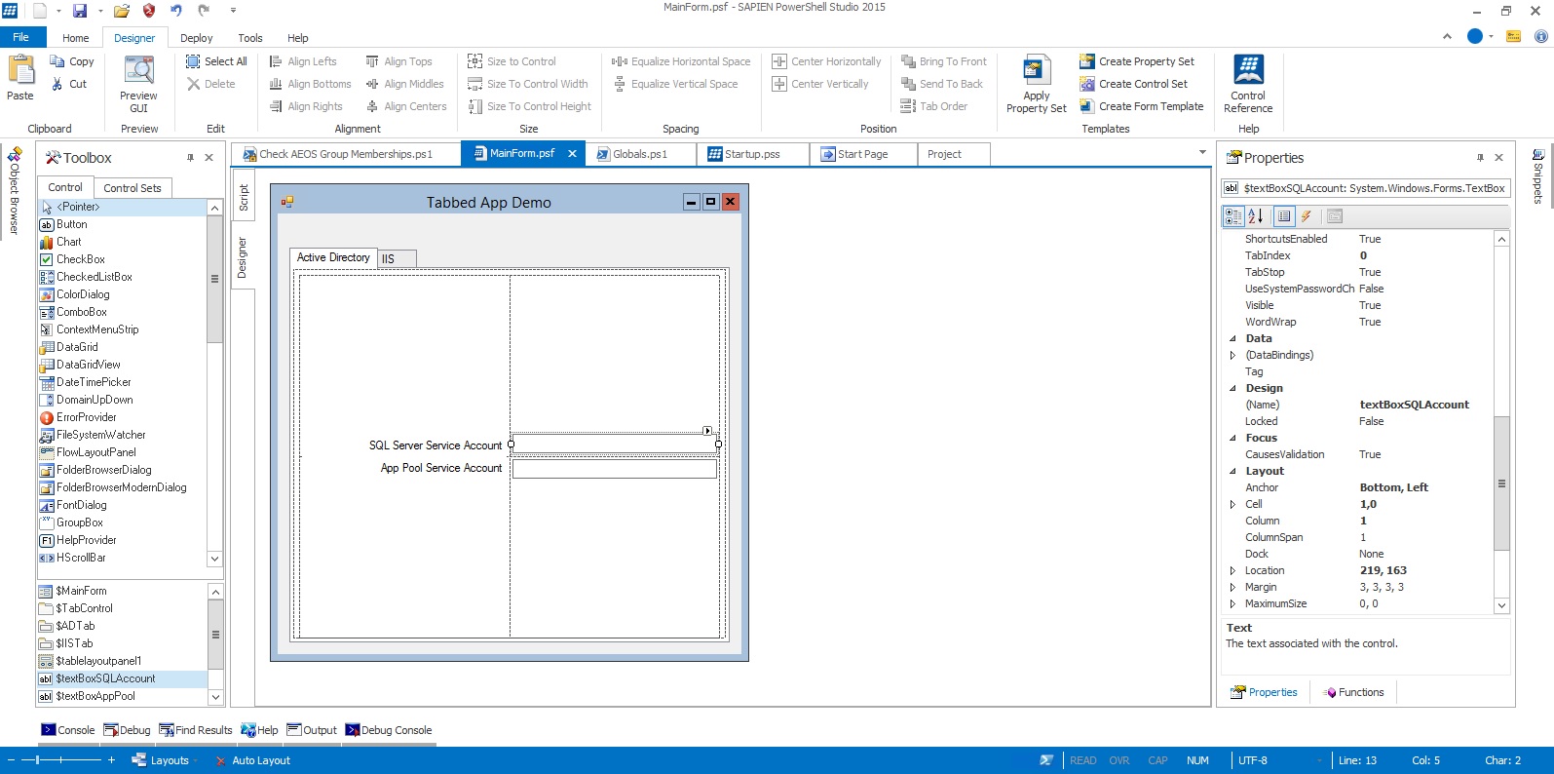Collapse the Layout property category
This screenshot has height=774, width=1554.
pos(1232,471)
